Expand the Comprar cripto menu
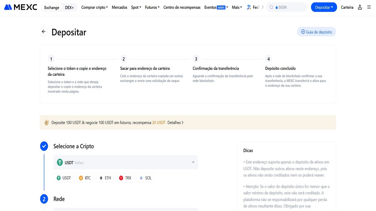The height and width of the screenshot is (211, 376). point(94,7)
